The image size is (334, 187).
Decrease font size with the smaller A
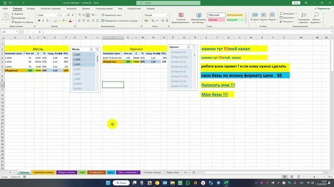coord(73,15)
